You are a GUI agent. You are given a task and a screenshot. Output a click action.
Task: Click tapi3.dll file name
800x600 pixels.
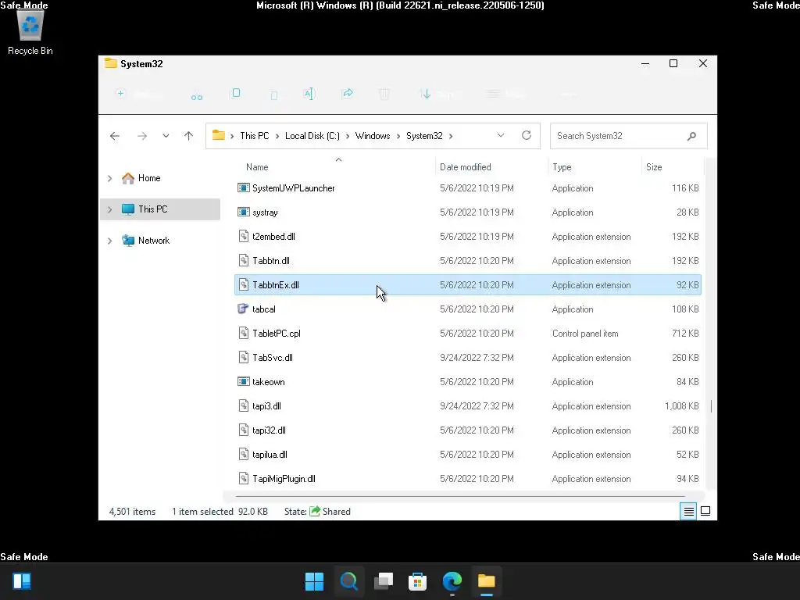click(266, 406)
